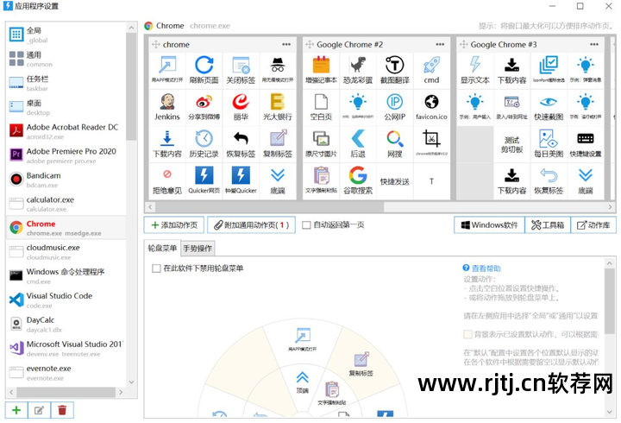Select evernote.exe in the app list
This screenshot has width=621, height=423.
point(66,373)
